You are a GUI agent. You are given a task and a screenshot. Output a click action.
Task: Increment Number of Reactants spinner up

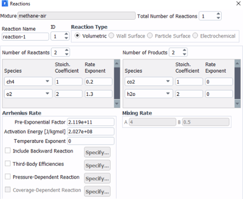66,50
